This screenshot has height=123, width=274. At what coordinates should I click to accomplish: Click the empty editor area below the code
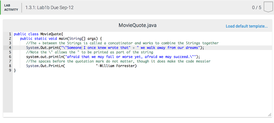pos(134,94)
